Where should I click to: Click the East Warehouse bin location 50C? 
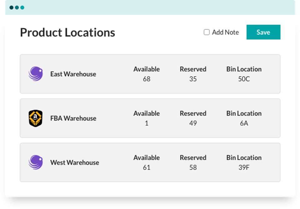244,79
